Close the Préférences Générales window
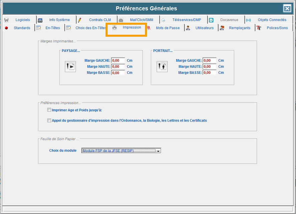 pos(287,9)
